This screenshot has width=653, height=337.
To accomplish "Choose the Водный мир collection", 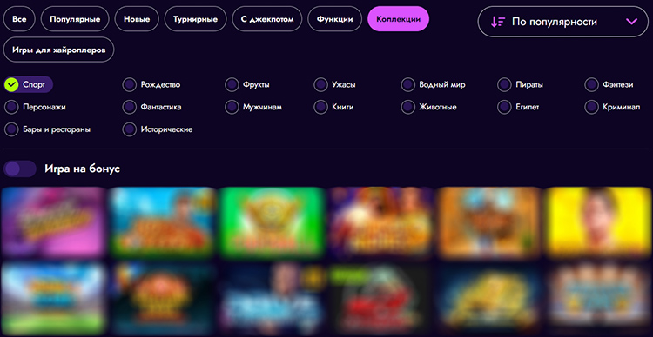I will coord(434,85).
